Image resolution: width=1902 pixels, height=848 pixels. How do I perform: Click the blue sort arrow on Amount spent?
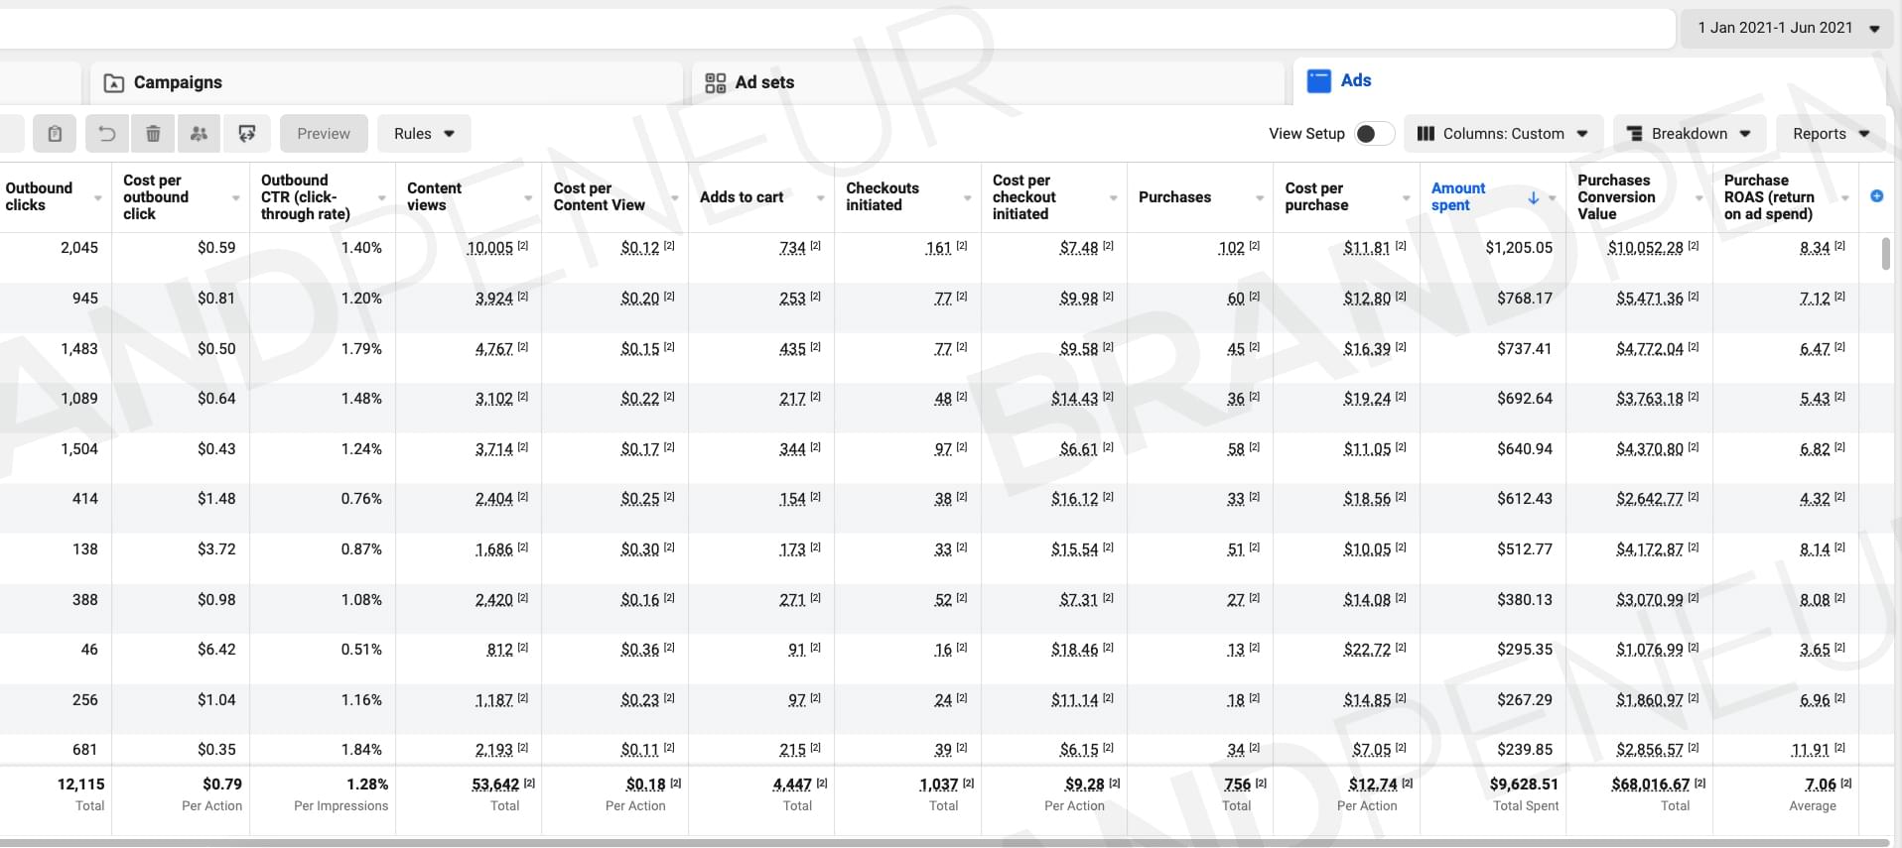[x=1533, y=197]
